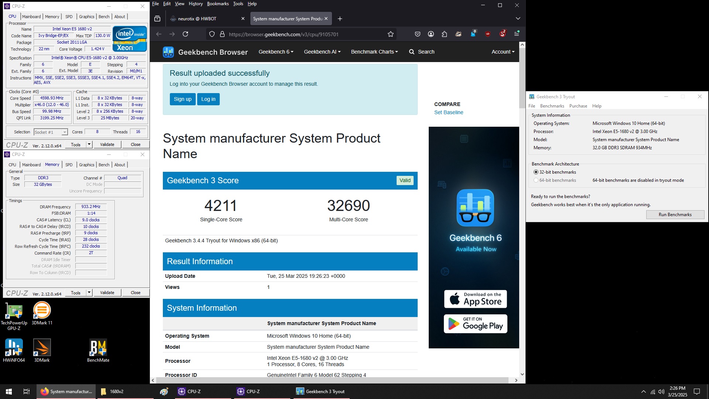
Task: Open SPD tab in top CPU-Z window
Action: click(69, 17)
